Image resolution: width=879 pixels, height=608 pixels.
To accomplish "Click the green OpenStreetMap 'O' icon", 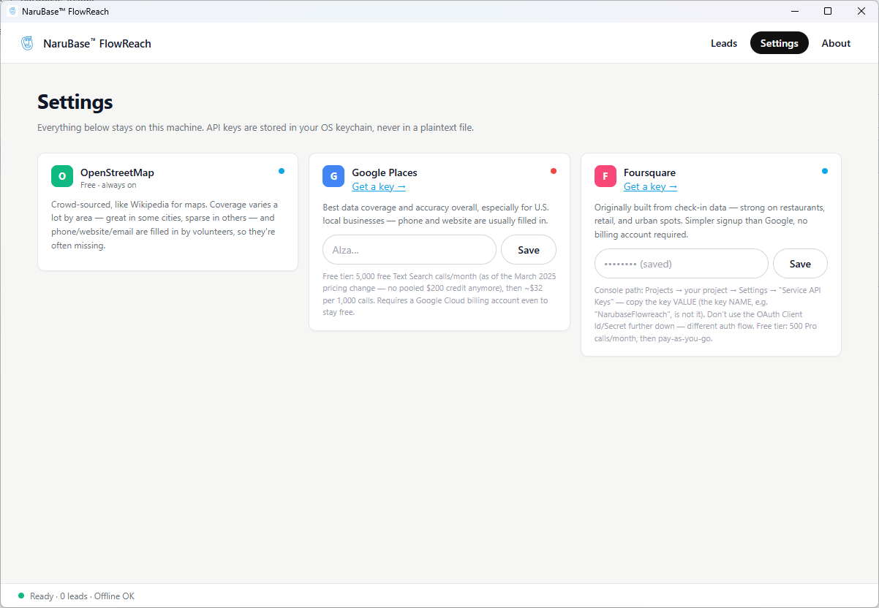I will pos(62,176).
